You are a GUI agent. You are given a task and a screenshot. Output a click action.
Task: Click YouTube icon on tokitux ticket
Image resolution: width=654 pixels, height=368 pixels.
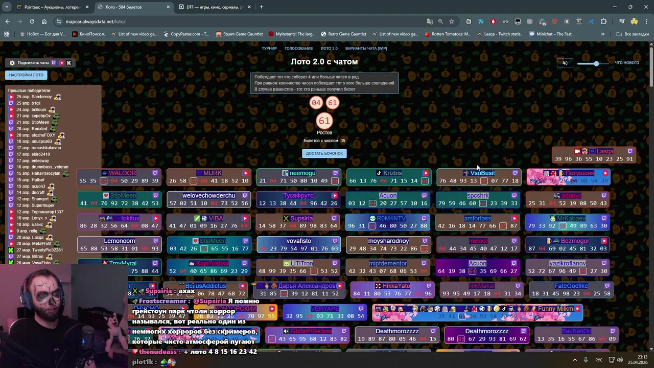[x=156, y=218]
